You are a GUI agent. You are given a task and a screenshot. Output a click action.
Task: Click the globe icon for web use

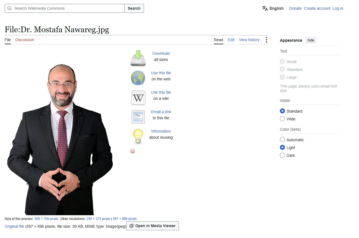click(x=138, y=78)
